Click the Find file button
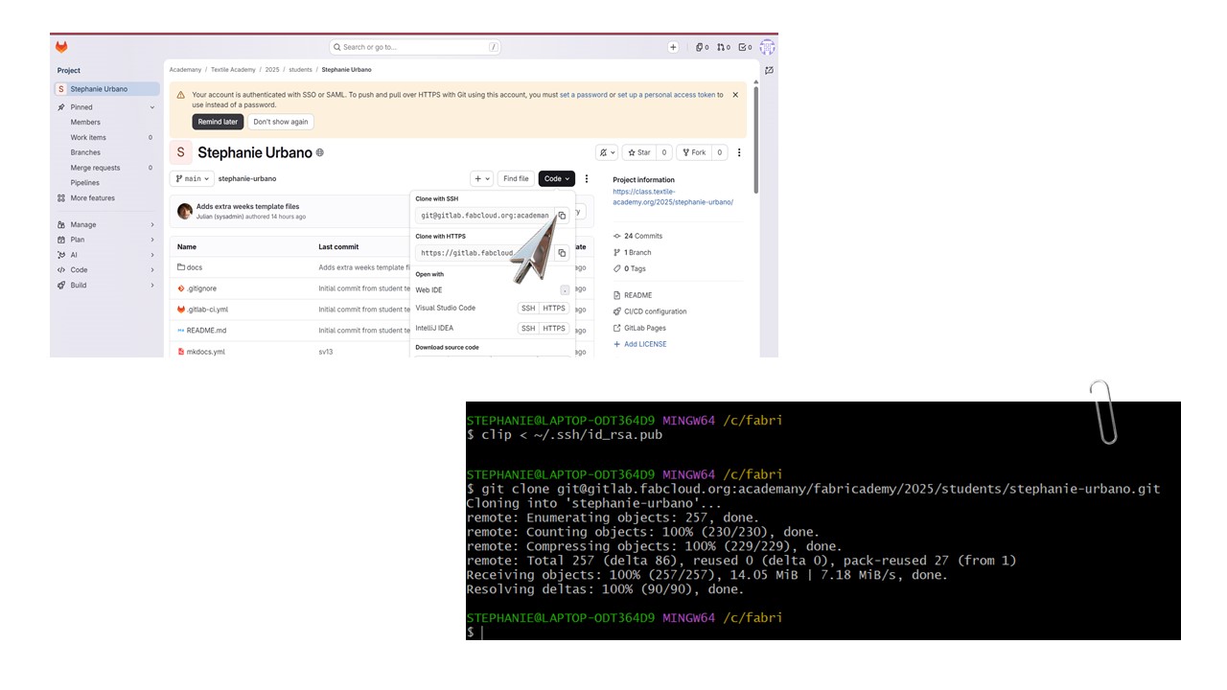This screenshot has width=1227, height=690. pyautogui.click(x=516, y=178)
